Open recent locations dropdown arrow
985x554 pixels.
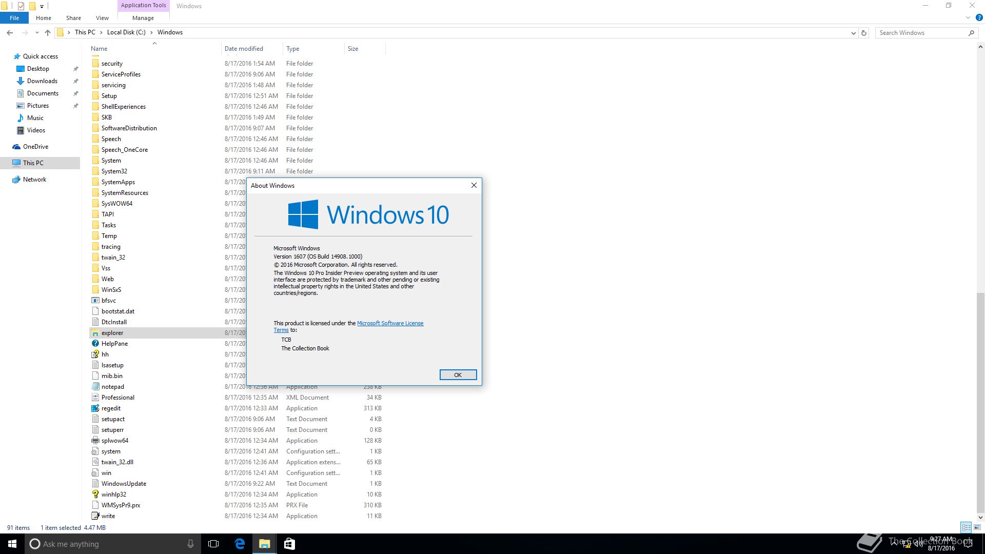[x=37, y=33]
